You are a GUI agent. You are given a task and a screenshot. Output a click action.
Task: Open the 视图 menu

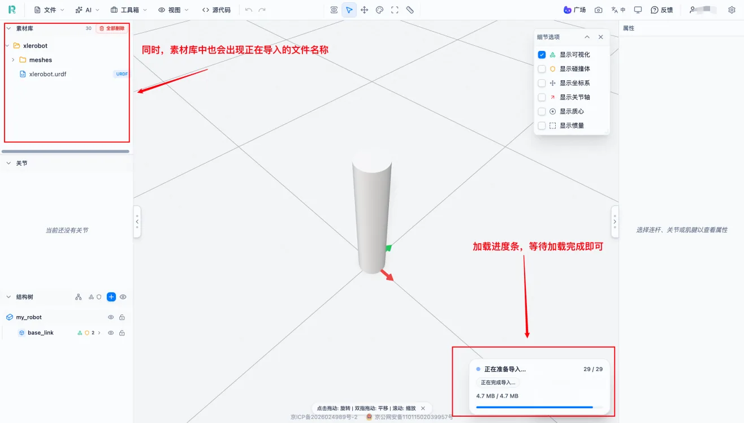click(x=174, y=10)
